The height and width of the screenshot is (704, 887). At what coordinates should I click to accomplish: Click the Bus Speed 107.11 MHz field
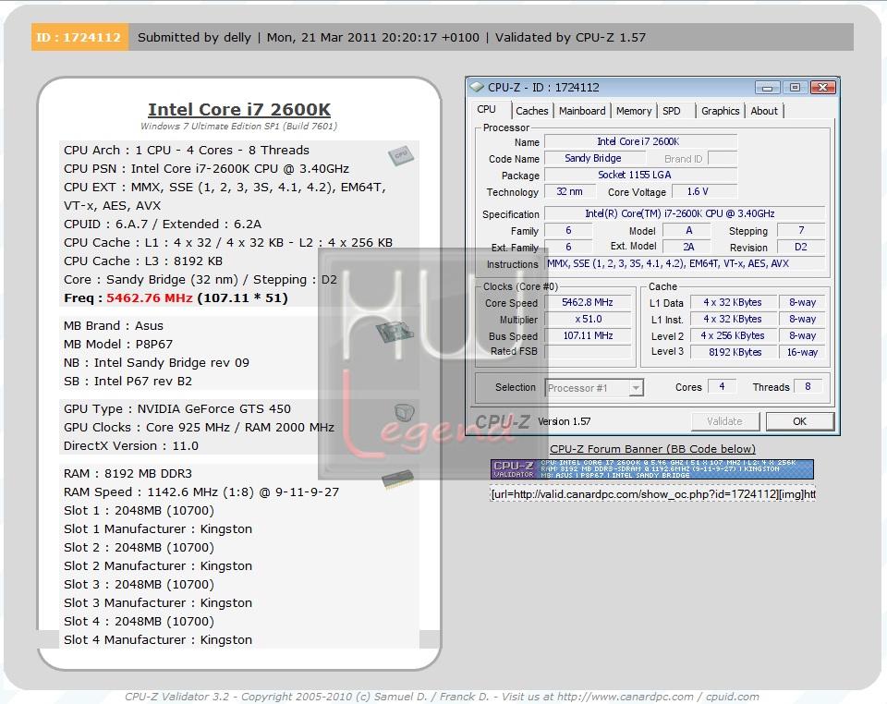click(588, 335)
